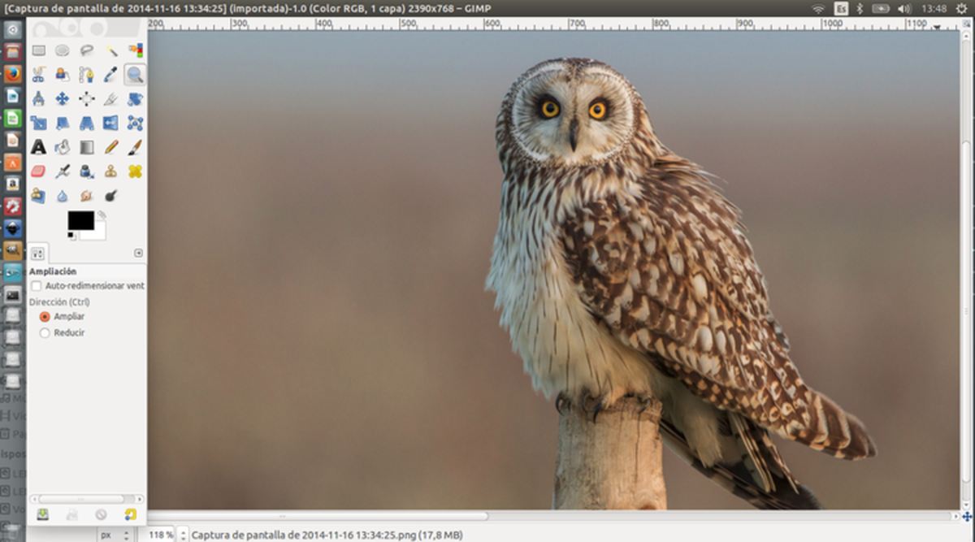Activate the Move tool
The height and width of the screenshot is (542, 975).
pyautogui.click(x=62, y=99)
